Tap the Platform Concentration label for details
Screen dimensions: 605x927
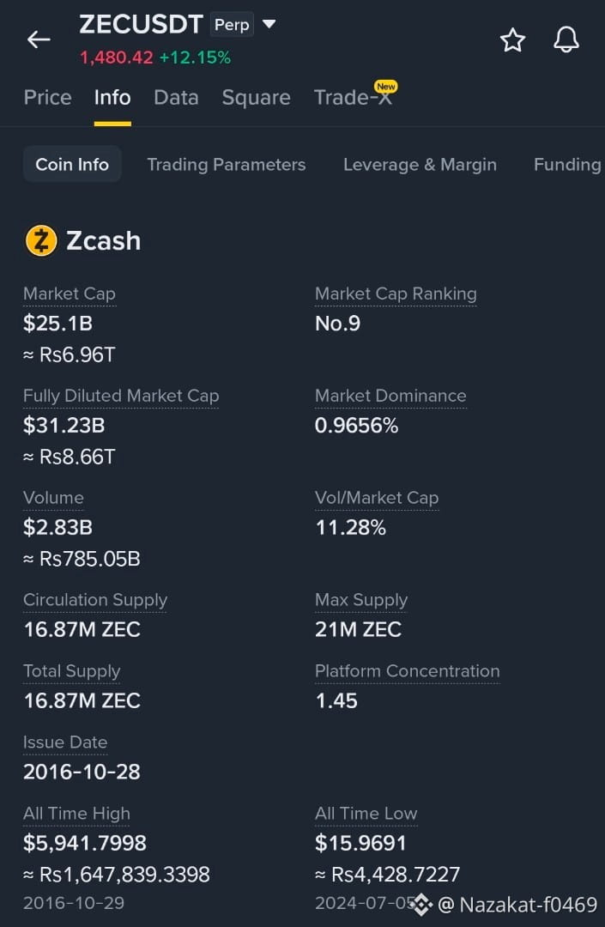click(407, 671)
